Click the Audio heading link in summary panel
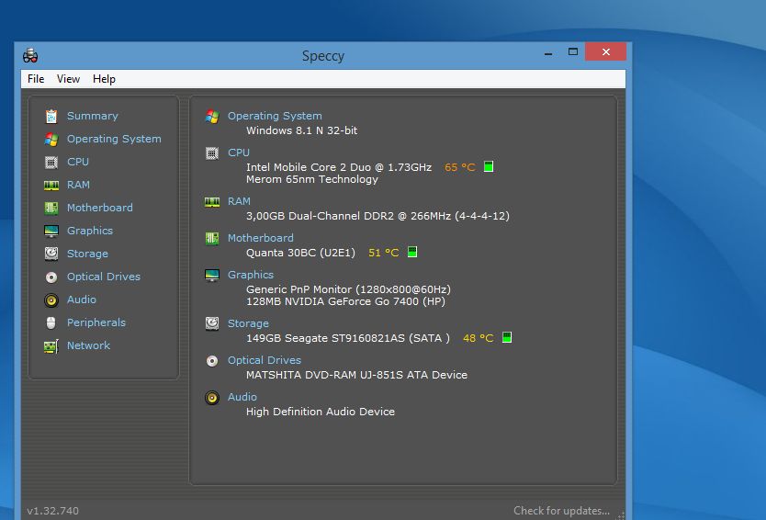766x520 pixels. pos(242,396)
